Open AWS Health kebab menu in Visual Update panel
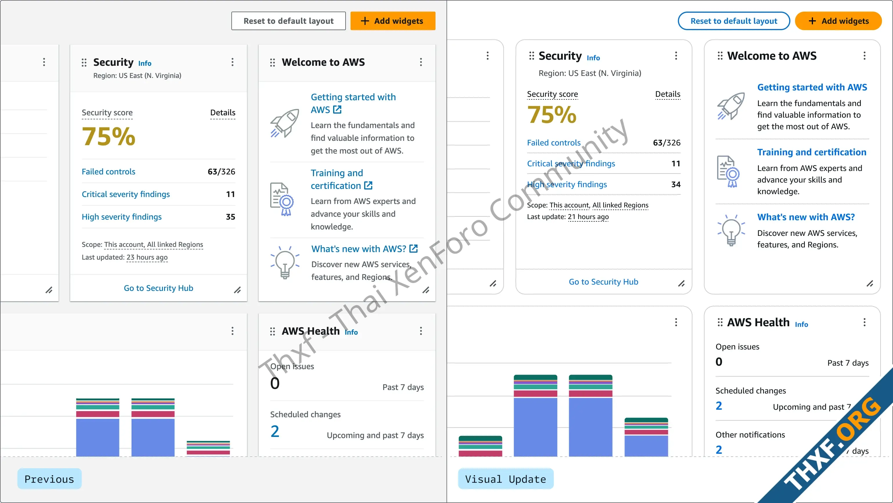Screen dimensions: 893x503 click(865, 322)
